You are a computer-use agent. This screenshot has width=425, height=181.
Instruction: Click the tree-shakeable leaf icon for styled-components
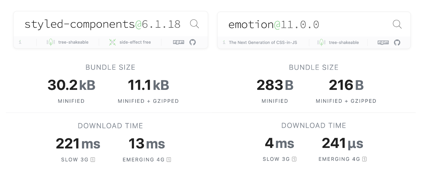click(x=51, y=42)
